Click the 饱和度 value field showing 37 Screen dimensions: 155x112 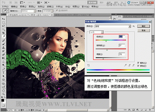tap(122, 45)
